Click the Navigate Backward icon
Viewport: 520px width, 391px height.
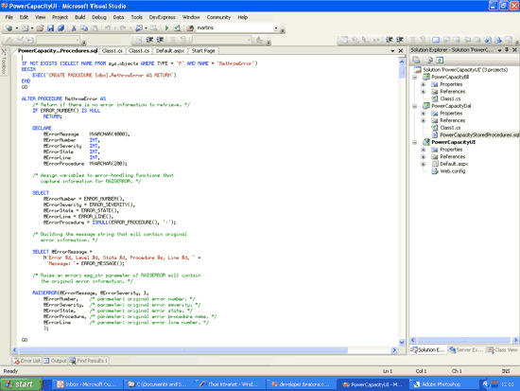coord(139,28)
